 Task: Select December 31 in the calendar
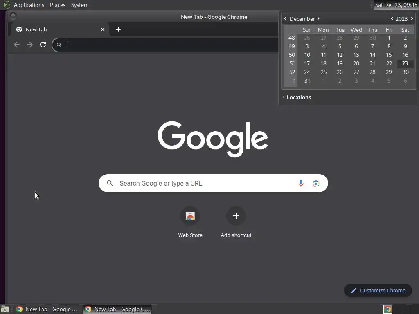tap(307, 81)
